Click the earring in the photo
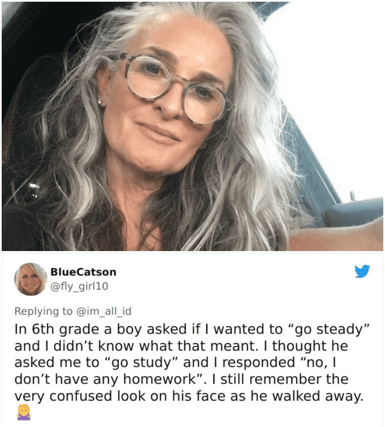This screenshot has width=385, height=427. [100, 101]
